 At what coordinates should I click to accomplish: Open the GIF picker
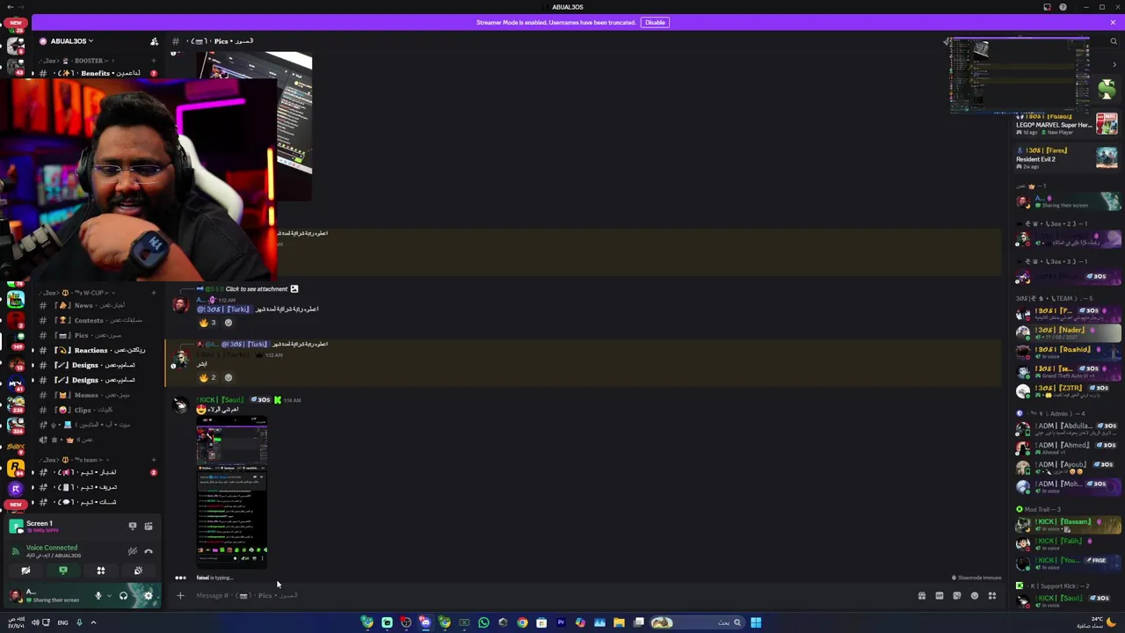[x=940, y=596]
